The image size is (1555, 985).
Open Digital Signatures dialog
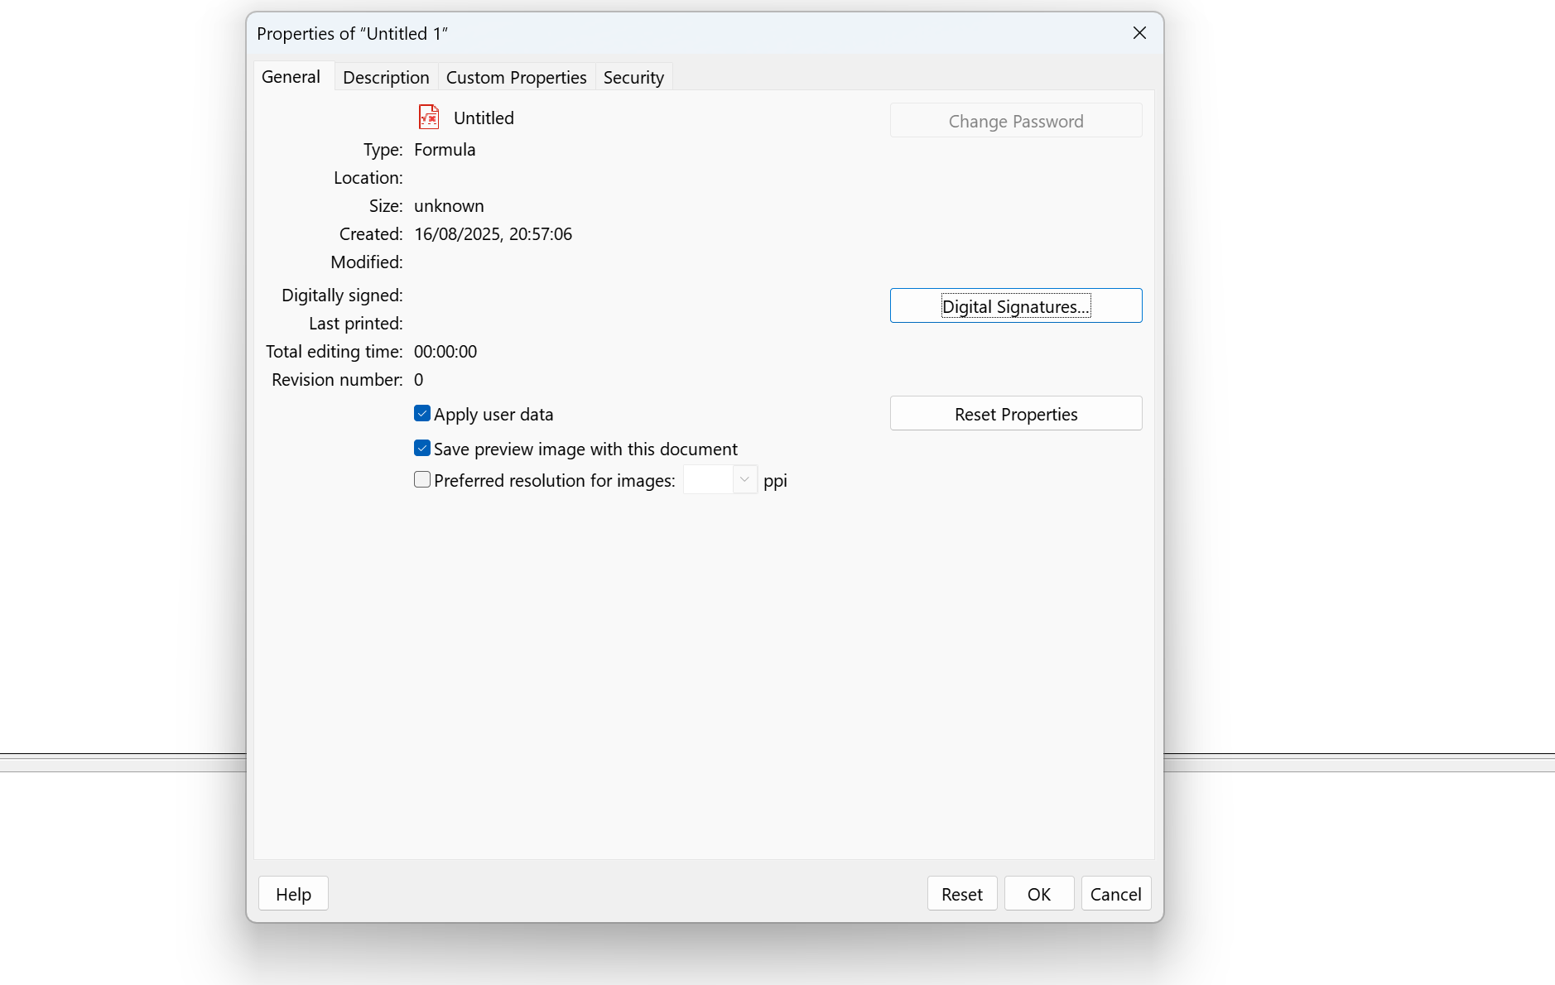click(1016, 306)
